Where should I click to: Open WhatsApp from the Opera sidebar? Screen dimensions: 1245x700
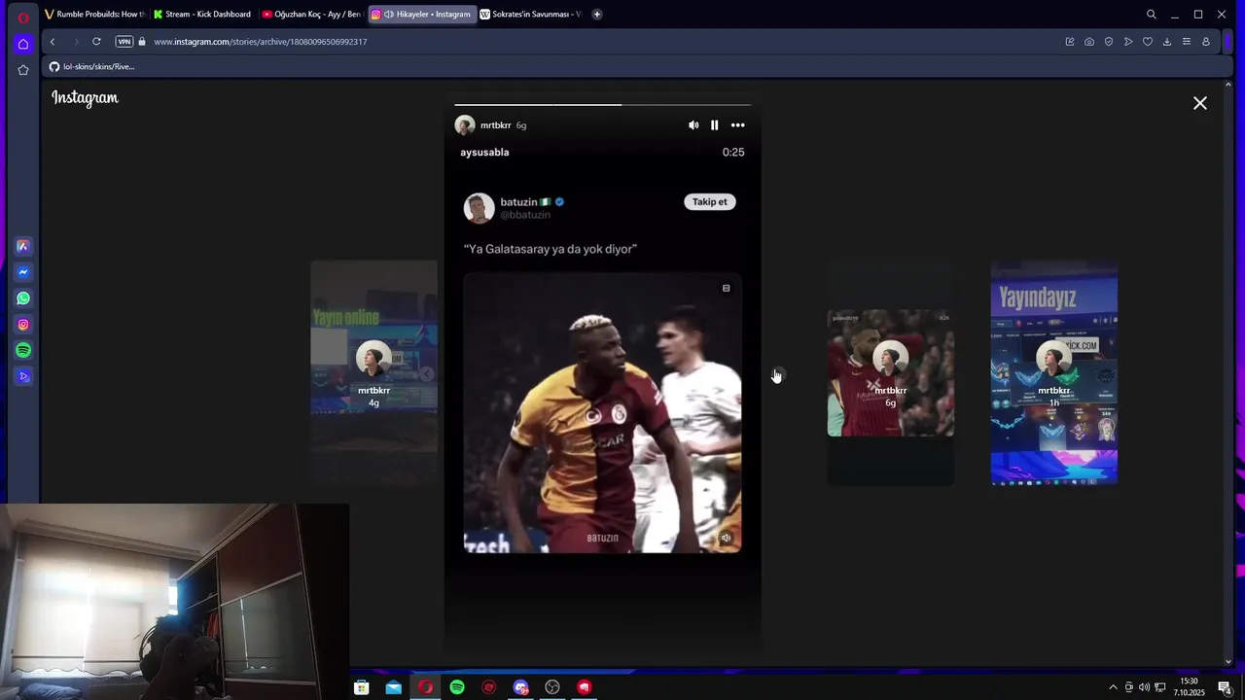(x=23, y=298)
